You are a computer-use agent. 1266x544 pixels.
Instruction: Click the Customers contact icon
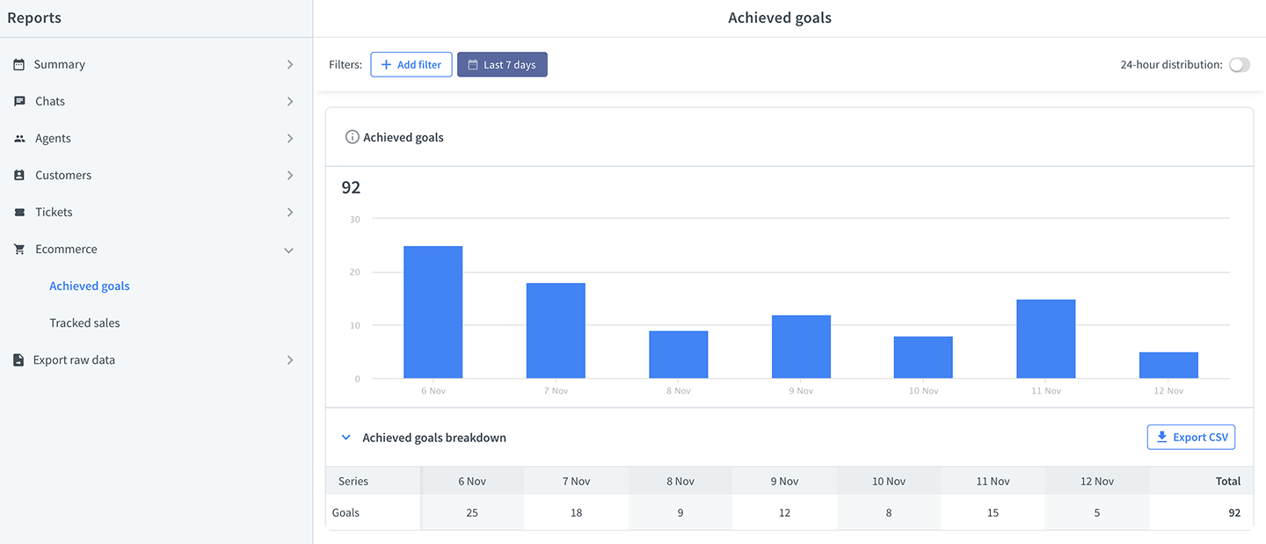pyautogui.click(x=19, y=175)
